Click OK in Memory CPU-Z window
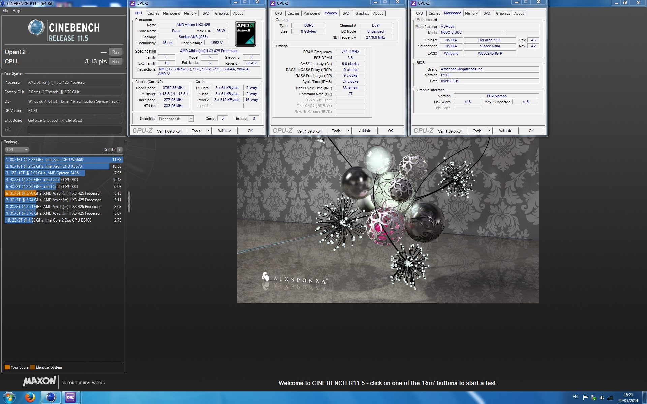Image resolution: width=647 pixels, height=404 pixels. coord(390,131)
